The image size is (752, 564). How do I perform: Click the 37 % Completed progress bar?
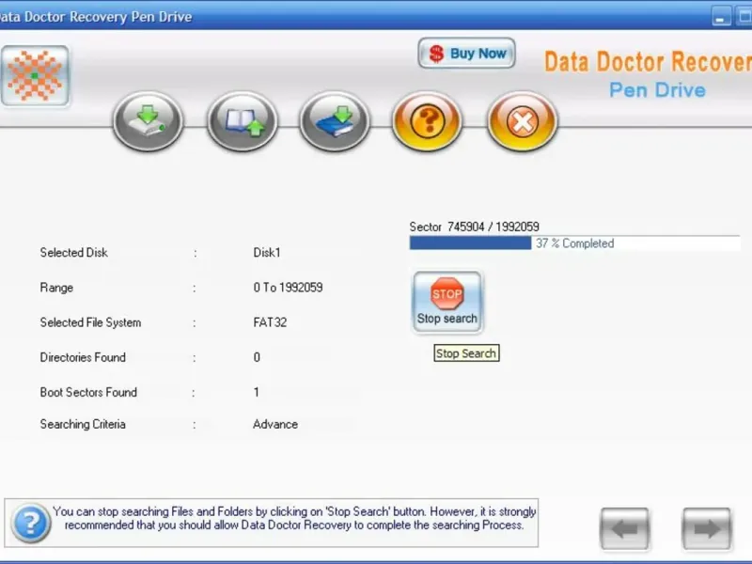(574, 243)
